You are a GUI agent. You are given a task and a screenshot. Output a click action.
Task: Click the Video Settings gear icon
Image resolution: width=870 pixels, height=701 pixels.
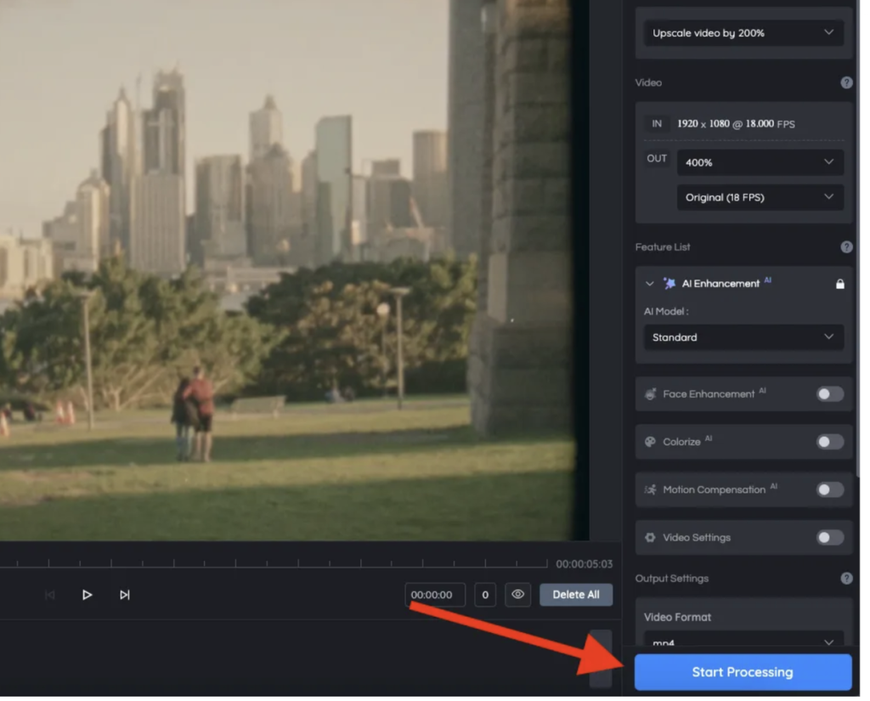[x=651, y=538]
